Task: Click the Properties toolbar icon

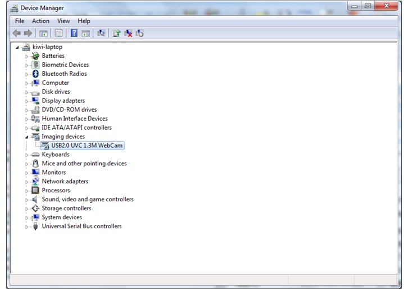Action: [58, 33]
